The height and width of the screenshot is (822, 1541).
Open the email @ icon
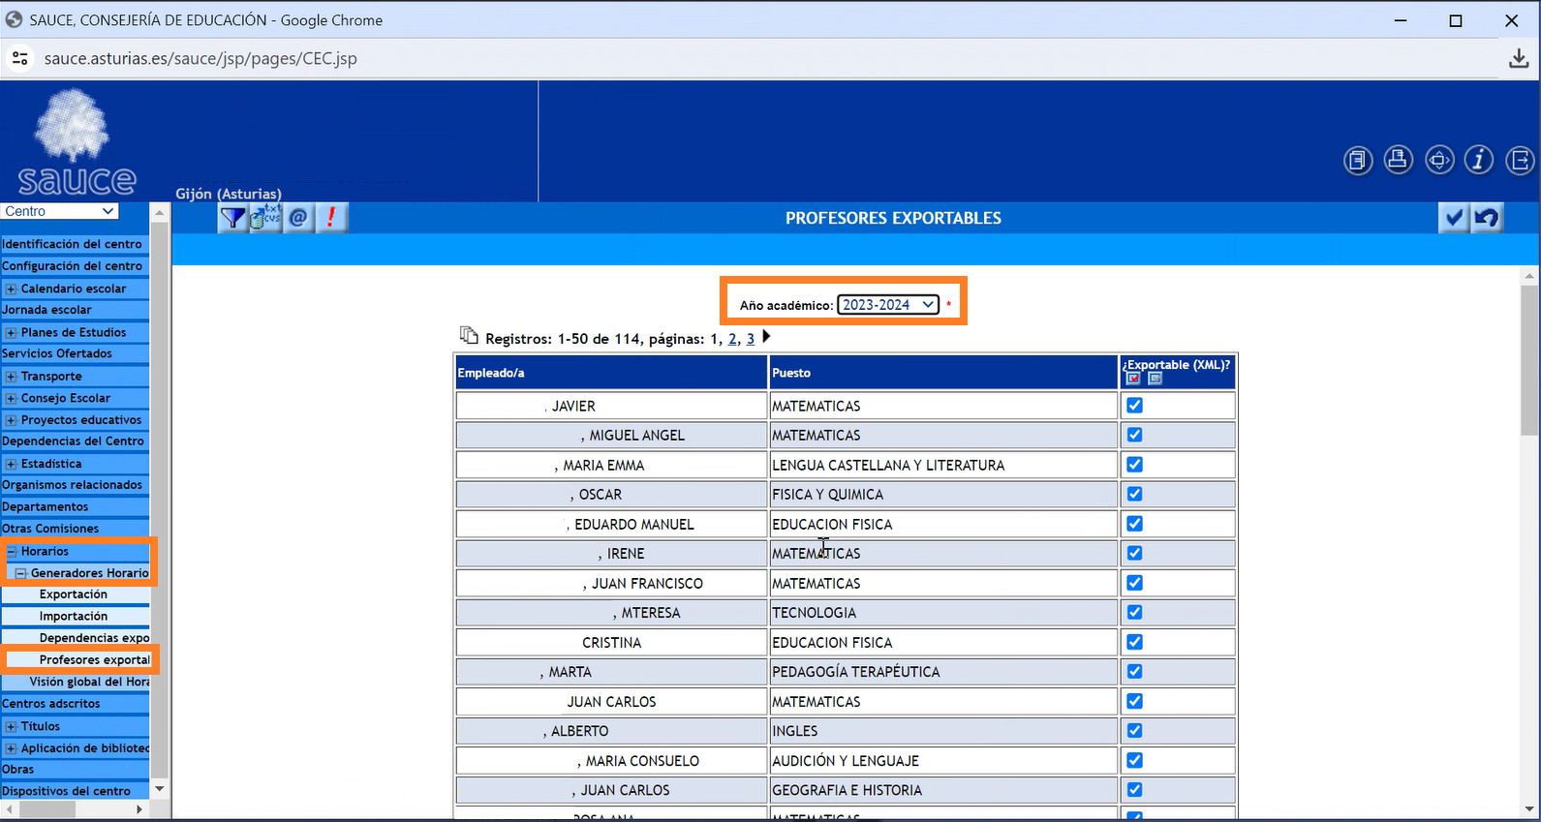click(x=298, y=218)
